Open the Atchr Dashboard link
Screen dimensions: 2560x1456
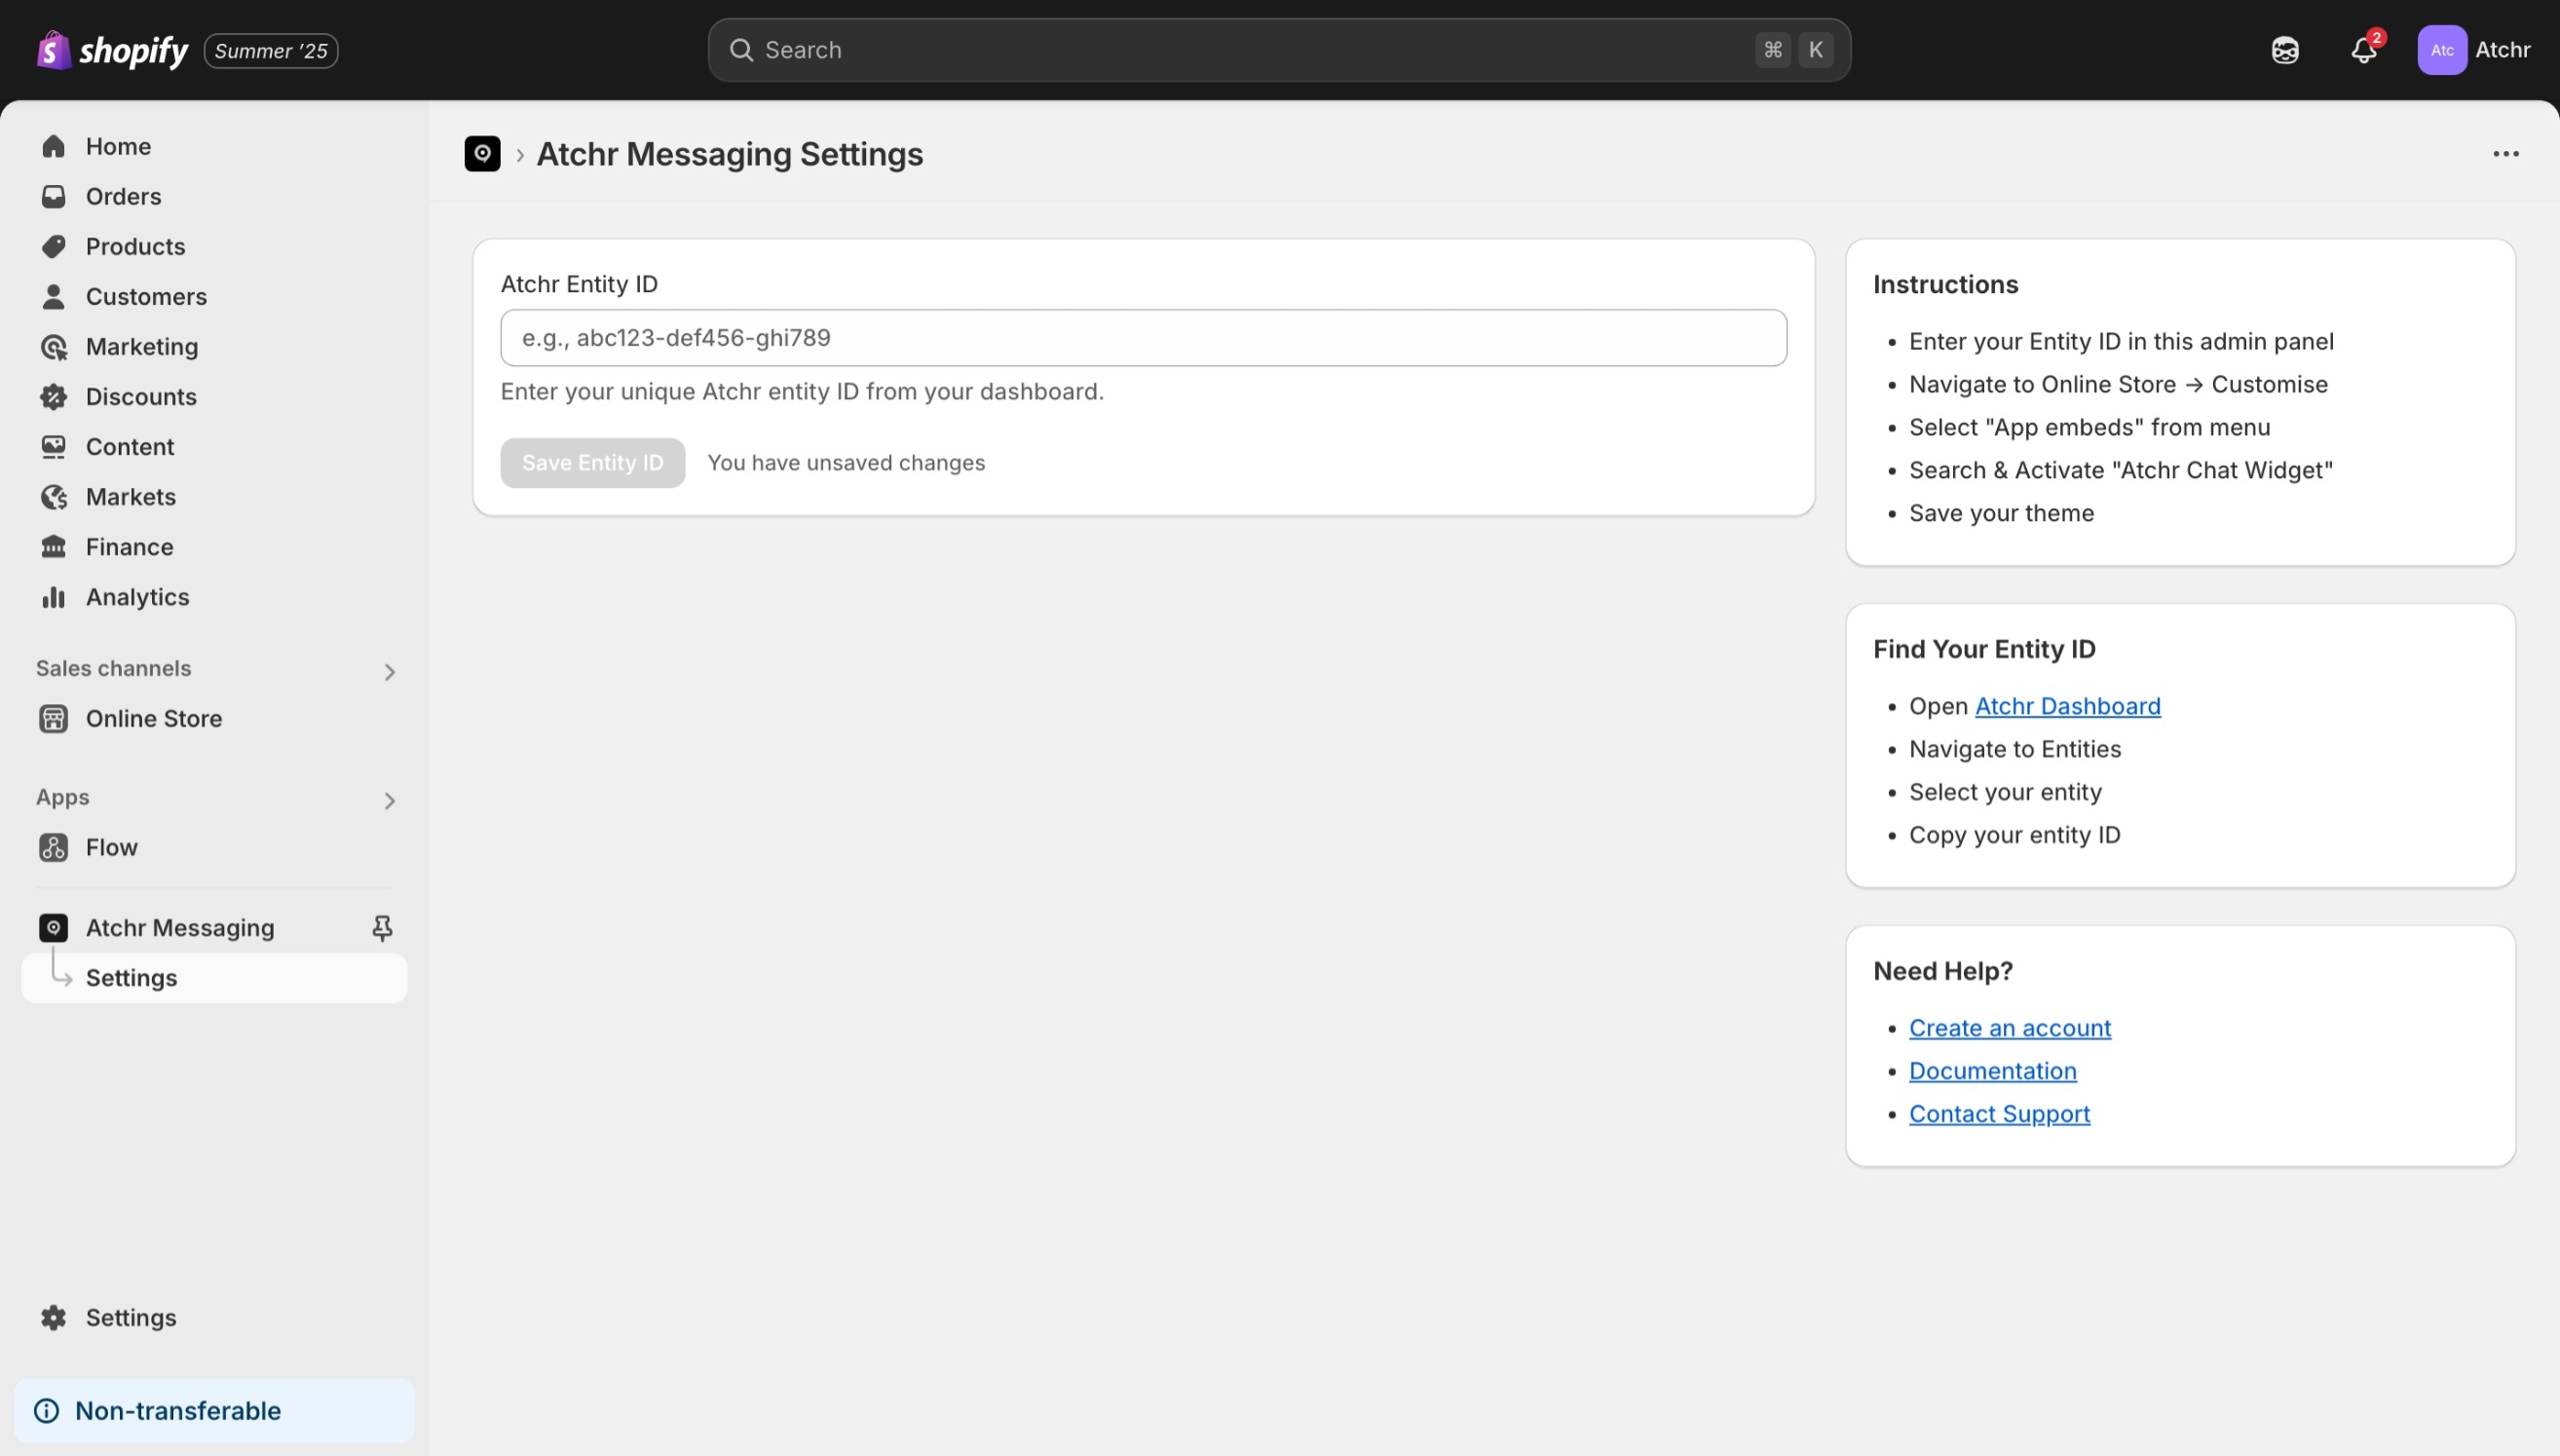2067,705
